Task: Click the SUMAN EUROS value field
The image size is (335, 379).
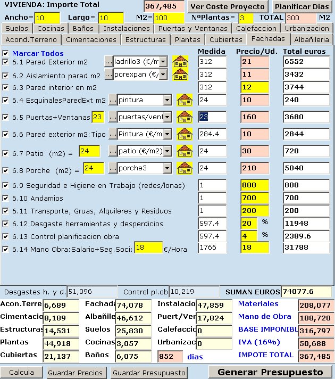Action: (306, 292)
